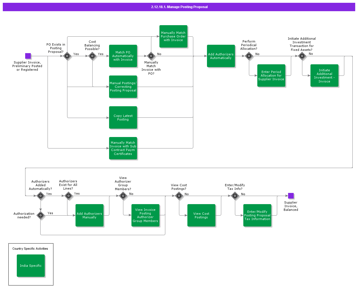Click the Cost Balancing Possible gateway
This screenshot has width=358, height=288.
[x=92, y=56]
